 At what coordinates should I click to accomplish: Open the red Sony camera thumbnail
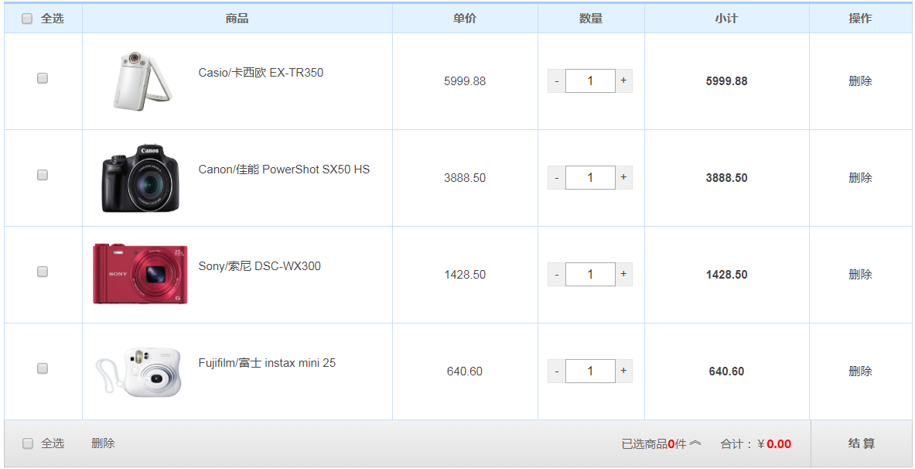[x=140, y=274]
